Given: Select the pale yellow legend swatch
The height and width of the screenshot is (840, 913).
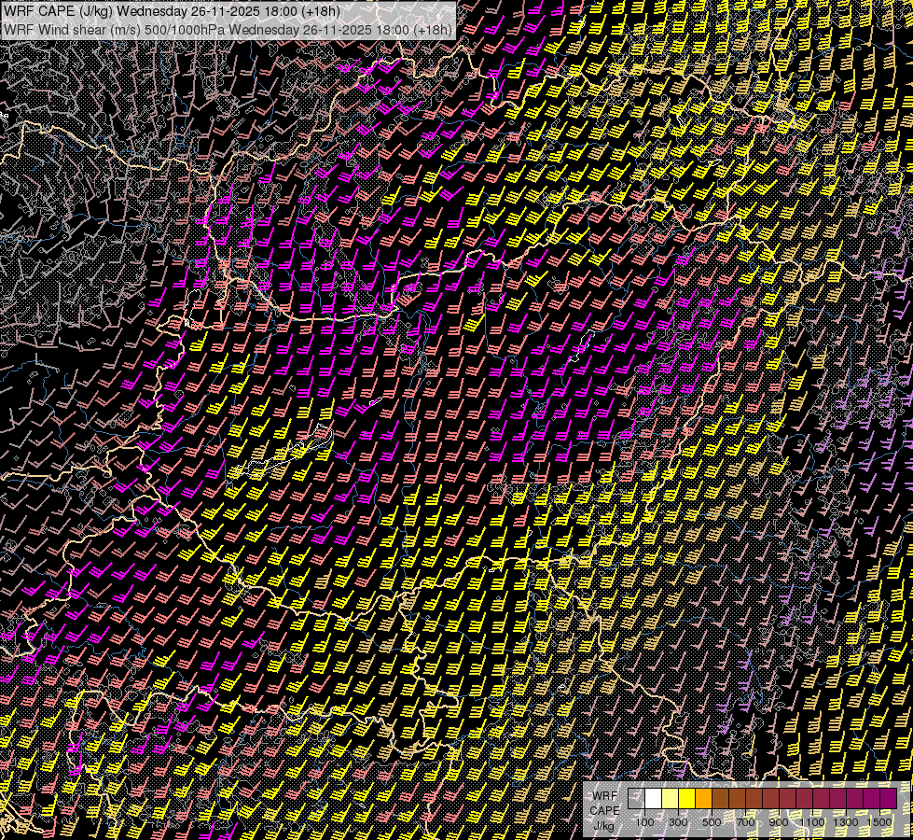Looking at the screenshot, I should coord(671,799).
